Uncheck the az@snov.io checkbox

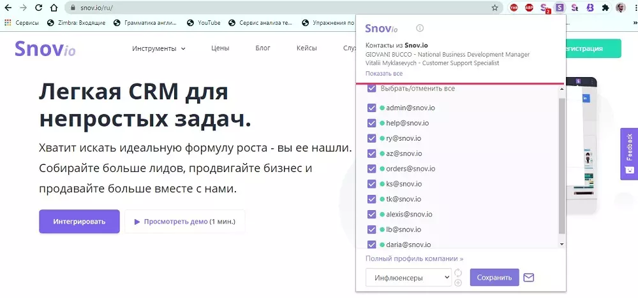point(371,153)
